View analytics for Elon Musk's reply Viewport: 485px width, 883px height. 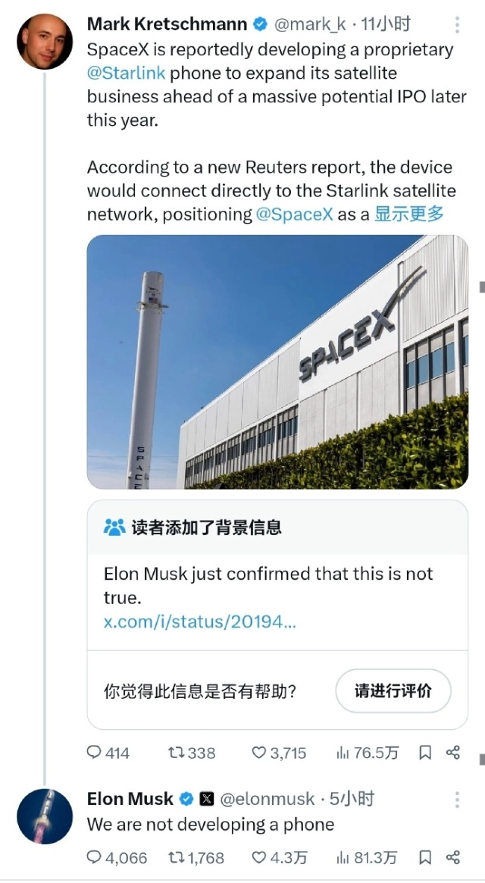tap(343, 858)
